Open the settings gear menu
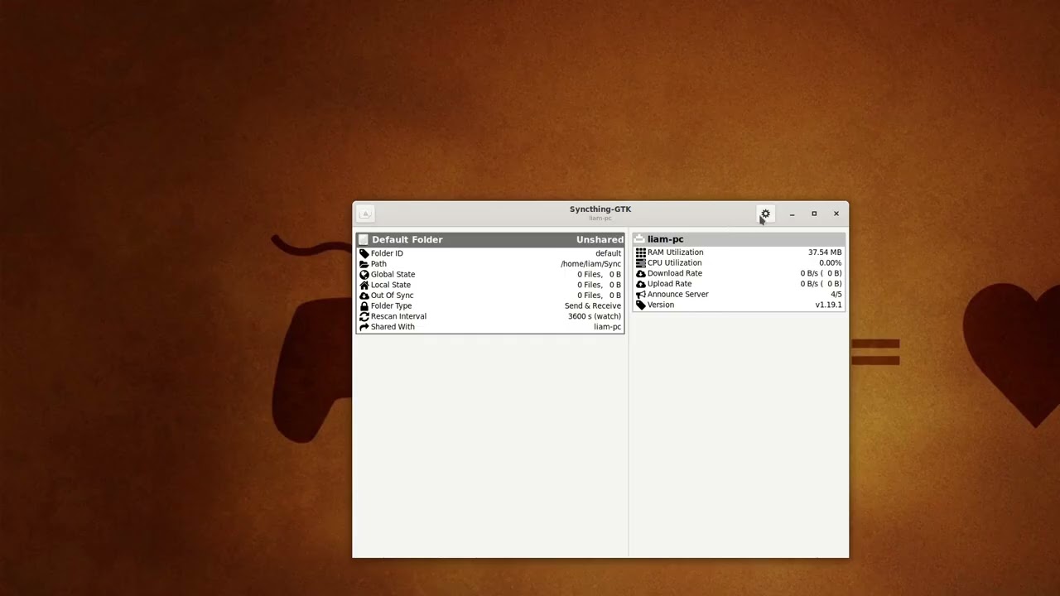 tap(765, 214)
